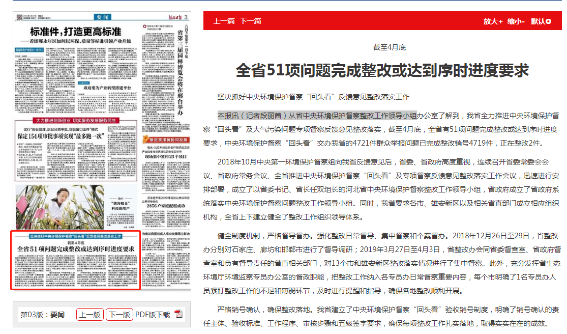Go to next article 下一篇
The image size is (567, 334).
point(250,21)
